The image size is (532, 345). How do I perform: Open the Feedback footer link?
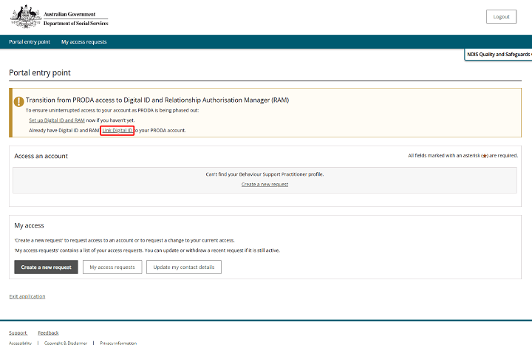coord(48,332)
